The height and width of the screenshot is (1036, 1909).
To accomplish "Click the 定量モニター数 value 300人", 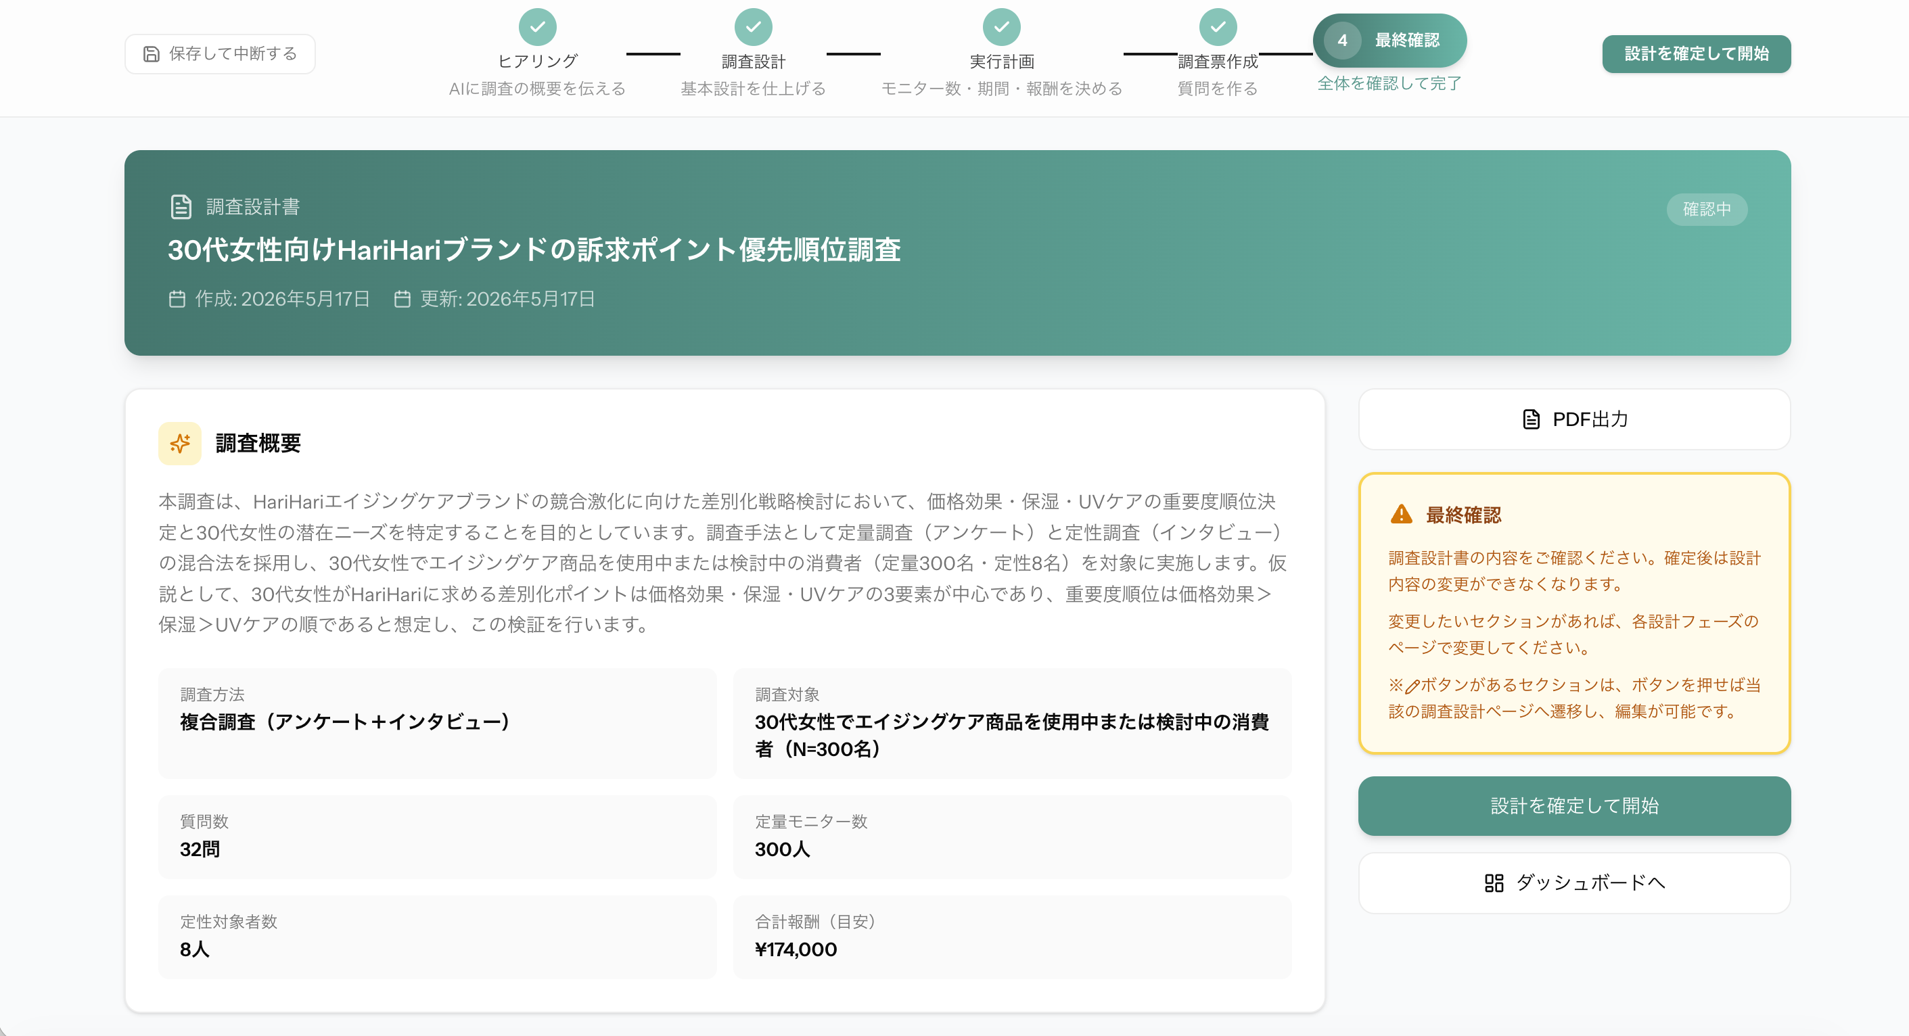I will [x=783, y=849].
